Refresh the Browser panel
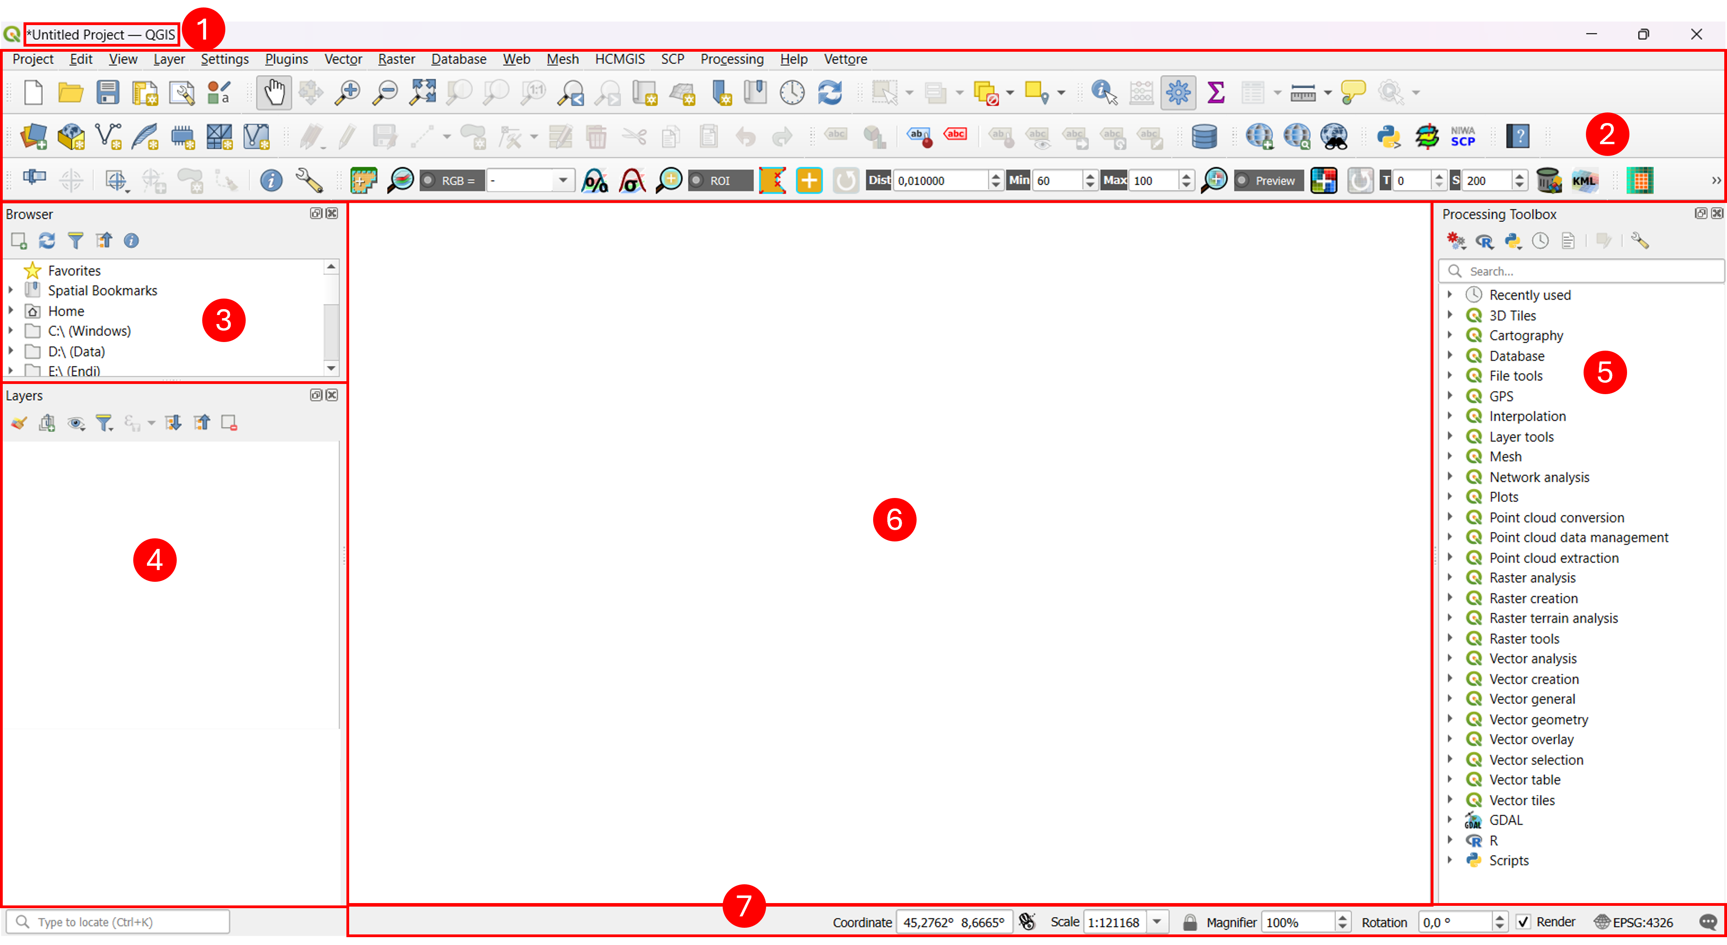Screen dimensions: 1727x945 click(x=47, y=241)
